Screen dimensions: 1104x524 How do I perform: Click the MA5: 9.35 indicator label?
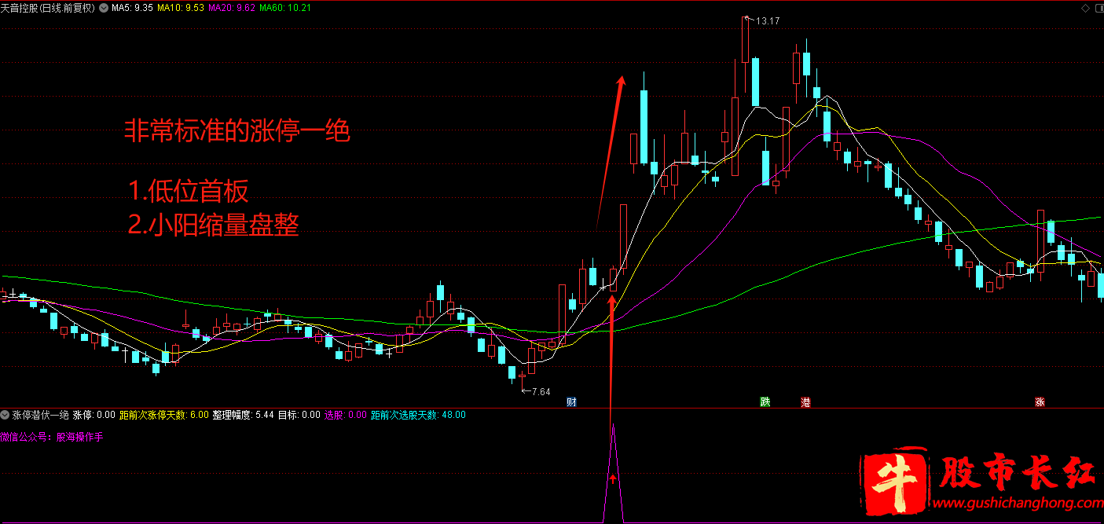(132, 8)
